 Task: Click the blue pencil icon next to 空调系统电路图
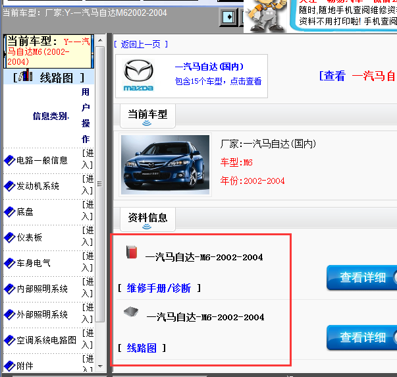pyautogui.click(x=10, y=340)
